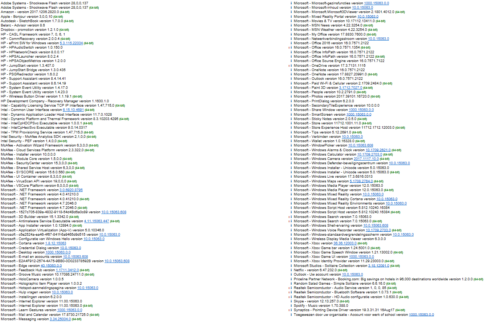This screenshot has width=488, height=322.
Task: Click Configuratie van Windows Hello version link
Action: click(94, 239)
